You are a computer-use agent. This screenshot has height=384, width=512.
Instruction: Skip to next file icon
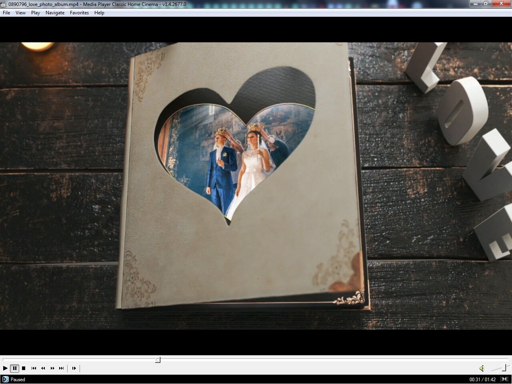coord(61,368)
